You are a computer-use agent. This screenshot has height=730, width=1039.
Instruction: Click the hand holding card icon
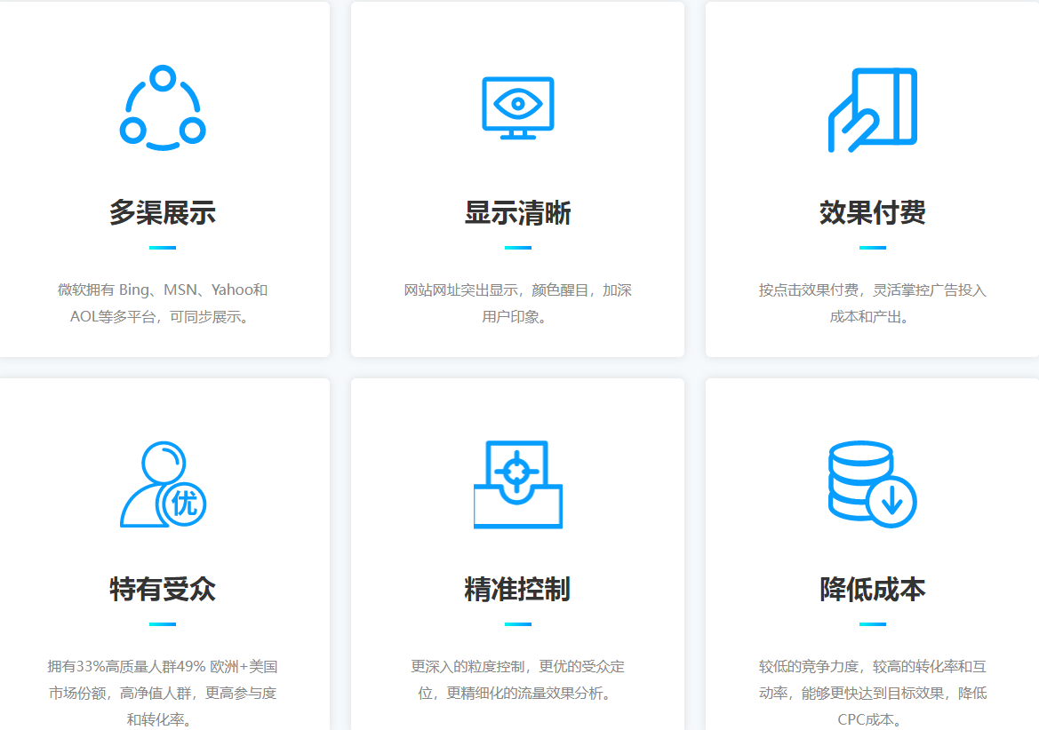[872, 109]
